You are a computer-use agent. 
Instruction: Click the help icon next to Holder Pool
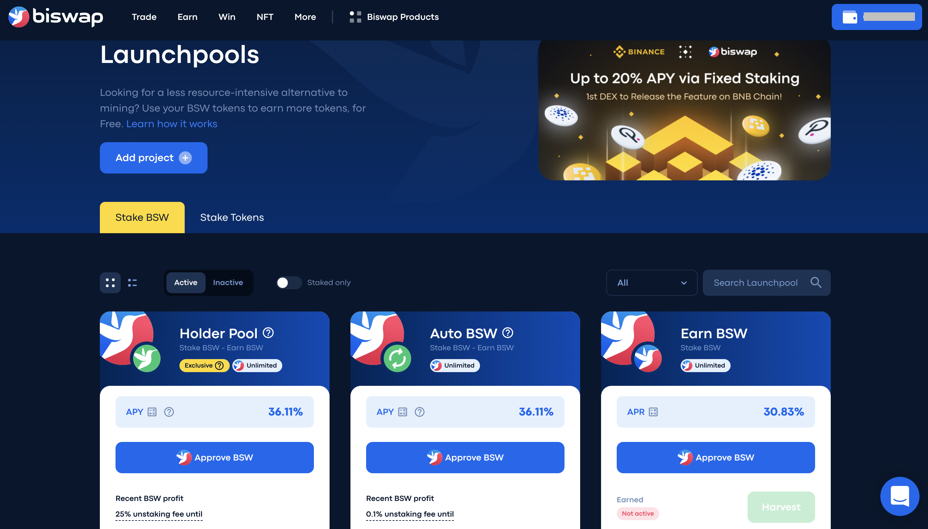tap(268, 333)
